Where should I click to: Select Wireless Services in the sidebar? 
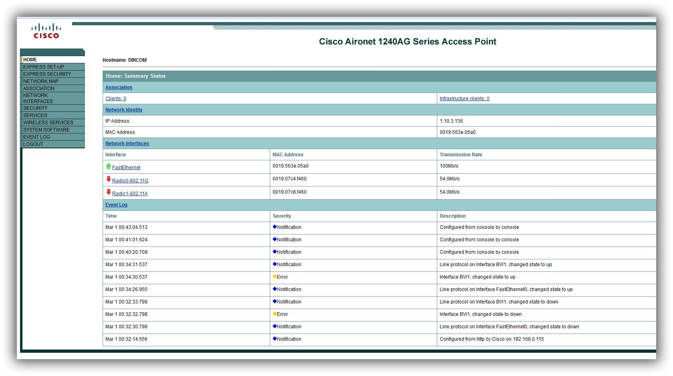coord(48,123)
